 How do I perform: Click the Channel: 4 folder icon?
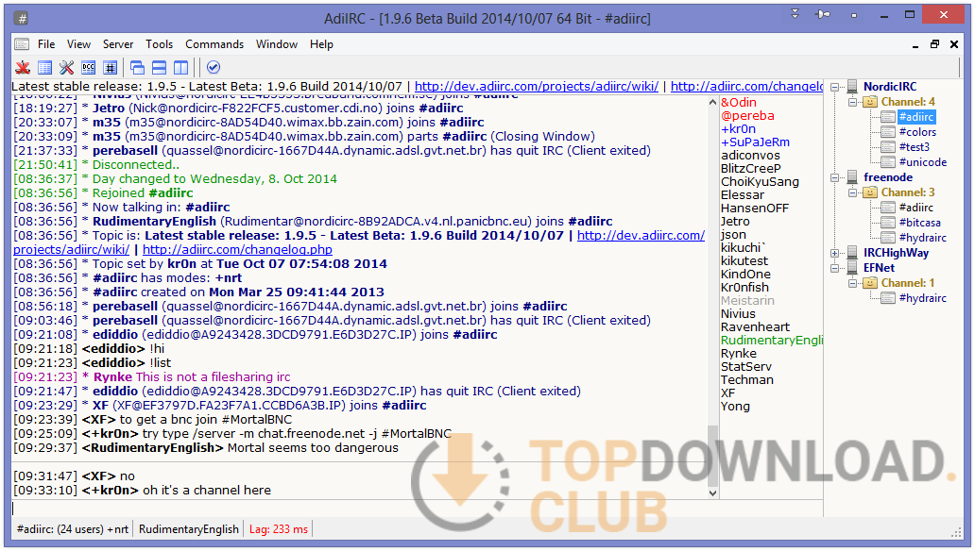(x=870, y=102)
